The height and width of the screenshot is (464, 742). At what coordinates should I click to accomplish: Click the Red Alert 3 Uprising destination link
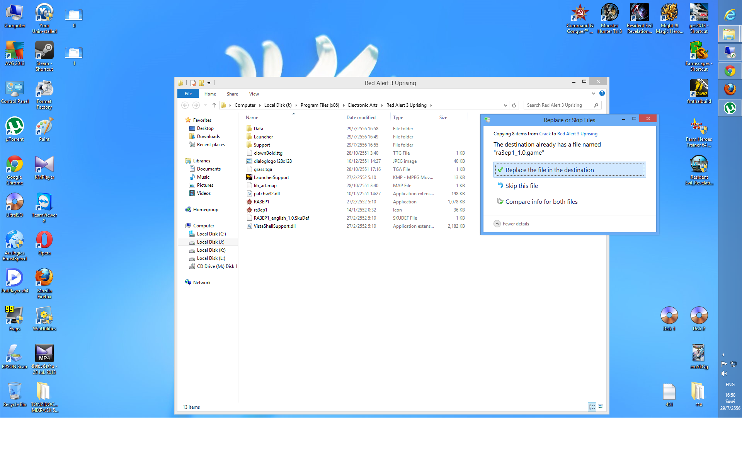tap(577, 134)
